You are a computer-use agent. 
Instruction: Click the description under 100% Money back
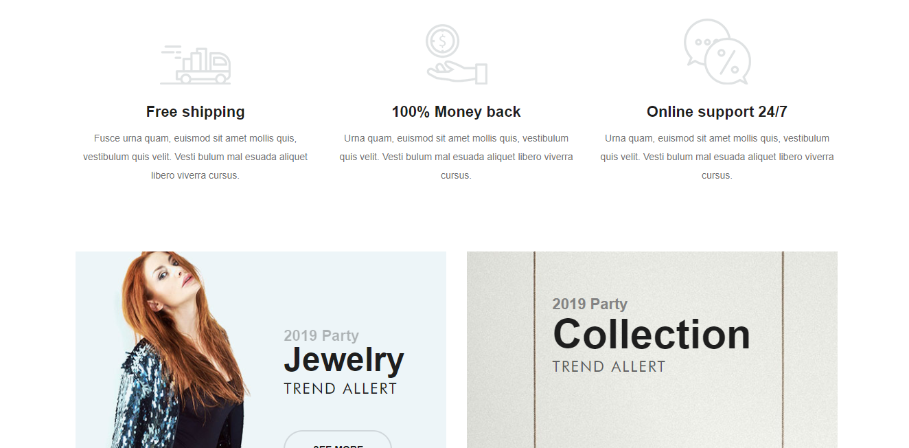pyautogui.click(x=456, y=157)
